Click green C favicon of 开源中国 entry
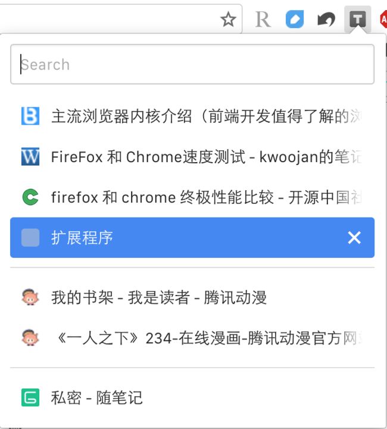The image size is (387, 429). [30, 197]
